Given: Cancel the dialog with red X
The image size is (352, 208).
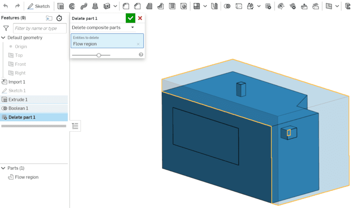Looking at the screenshot, I should click(x=140, y=18).
